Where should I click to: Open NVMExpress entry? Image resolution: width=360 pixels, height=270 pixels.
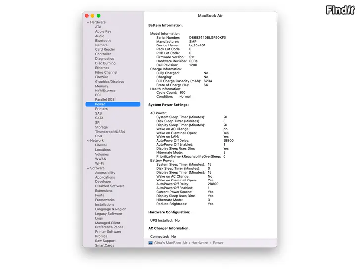[105, 90]
